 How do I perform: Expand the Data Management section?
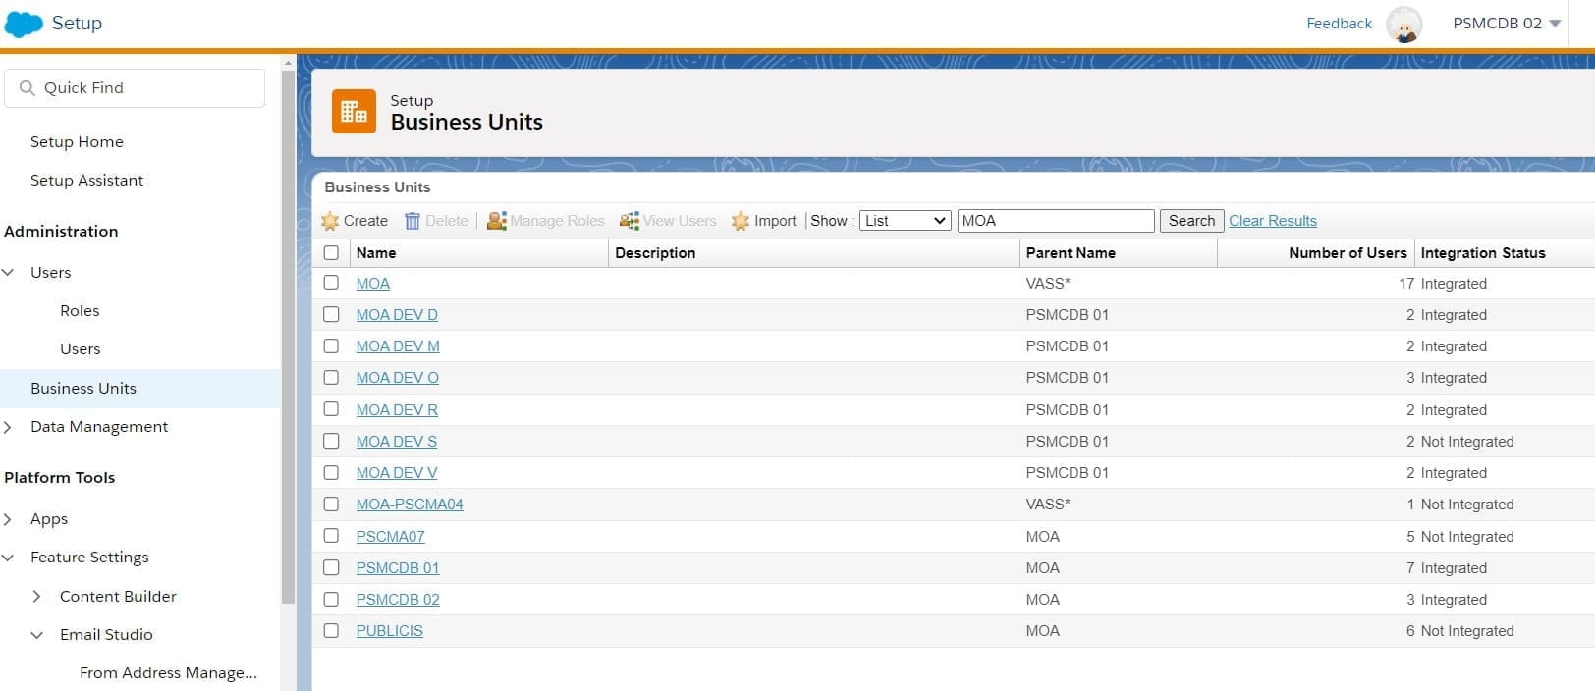pos(9,427)
